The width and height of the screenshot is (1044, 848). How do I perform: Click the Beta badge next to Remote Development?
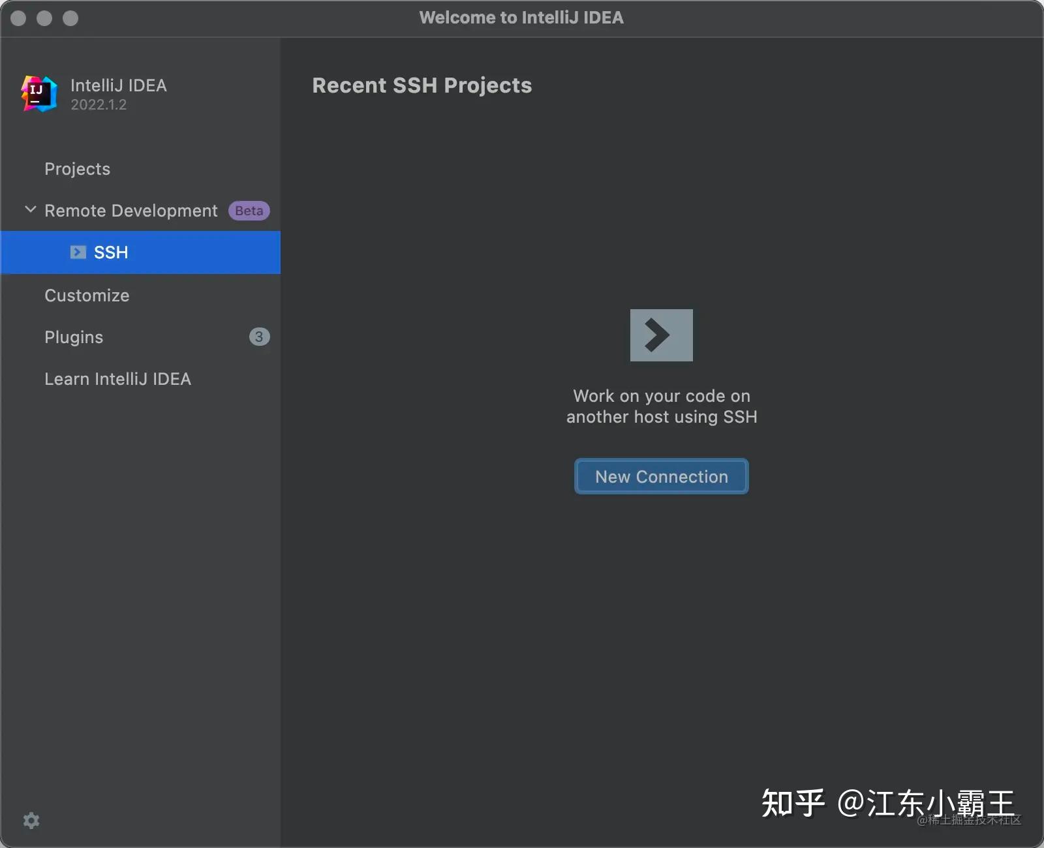[x=249, y=211]
